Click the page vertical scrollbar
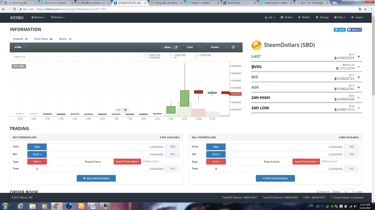The image size is (375, 210). [373, 55]
